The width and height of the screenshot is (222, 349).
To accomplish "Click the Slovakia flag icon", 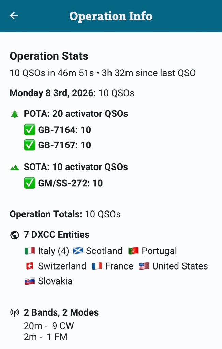I will coord(30,281).
